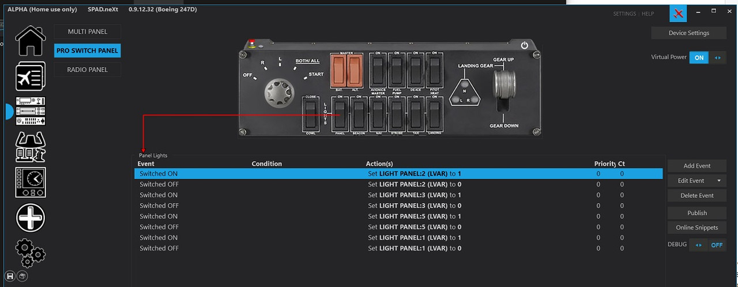Image resolution: width=738 pixels, height=287 pixels.
Task: Select Switched OFF row for LIGHT PANEL:1
Action: (x=398, y=248)
